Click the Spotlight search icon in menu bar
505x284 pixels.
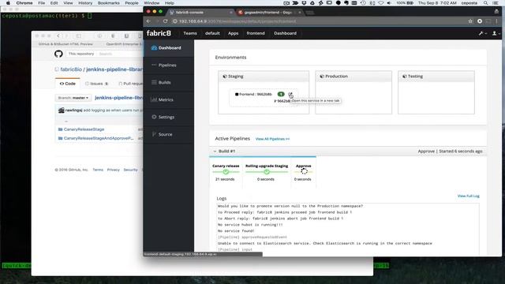pos(485,3)
